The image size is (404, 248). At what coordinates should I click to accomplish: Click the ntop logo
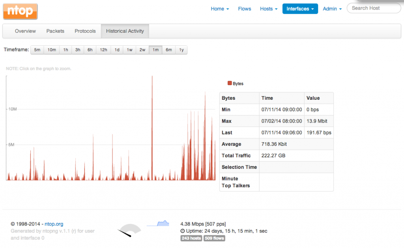pyautogui.click(x=20, y=11)
